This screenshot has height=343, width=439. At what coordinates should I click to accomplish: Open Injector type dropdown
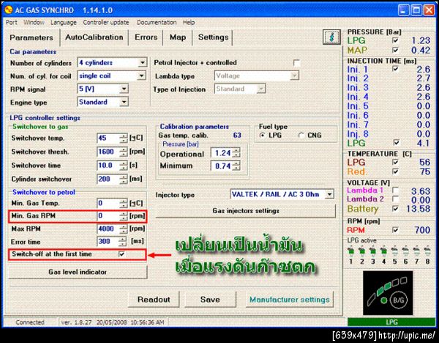(x=329, y=194)
